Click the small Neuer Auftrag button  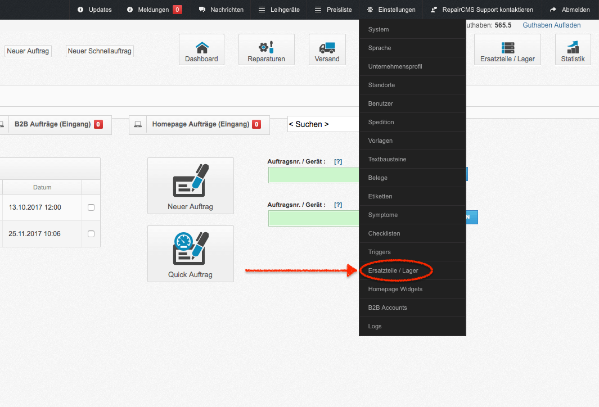tap(28, 51)
